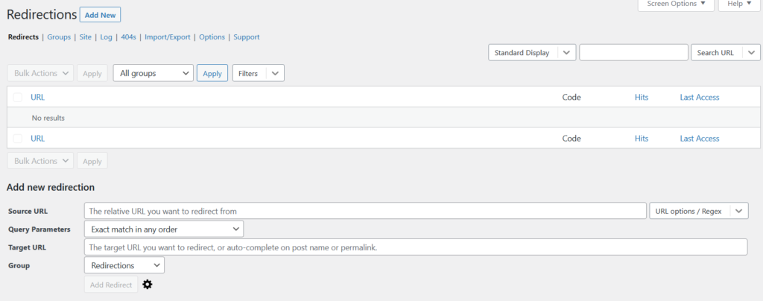Click Last Access link in table footer

tap(699, 139)
